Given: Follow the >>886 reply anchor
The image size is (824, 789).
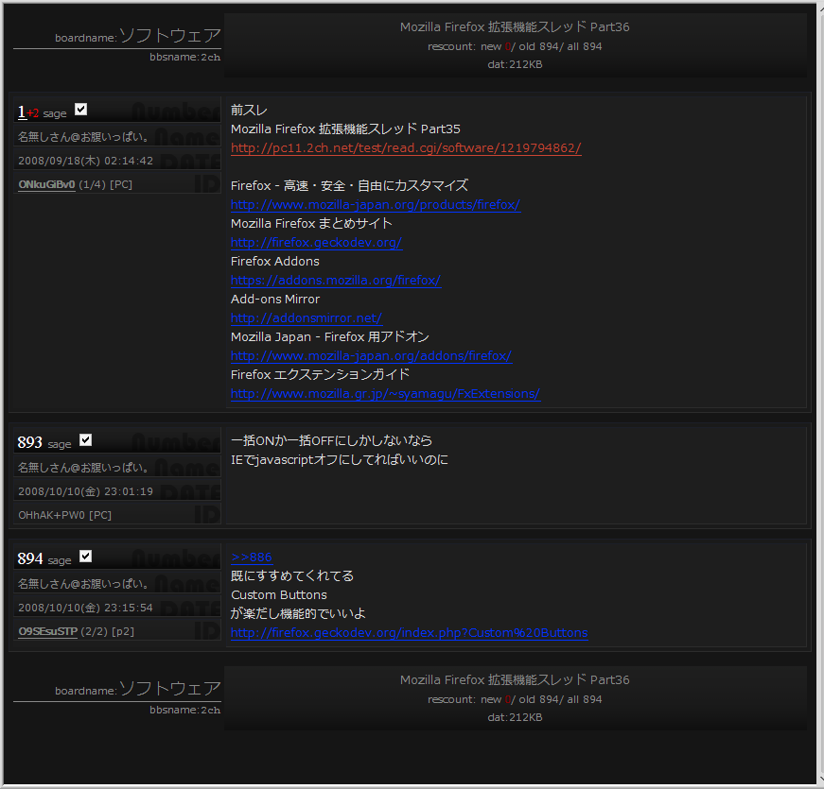Looking at the screenshot, I should tap(252, 557).
